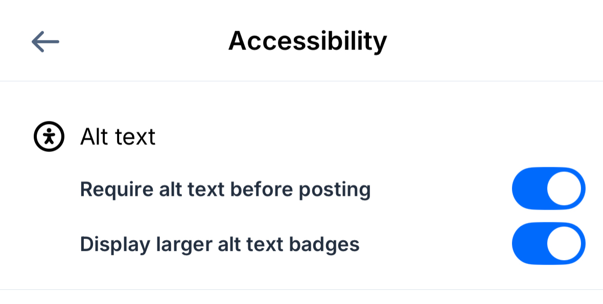
Task: Return to the previous settings screen
Action: [x=45, y=41]
